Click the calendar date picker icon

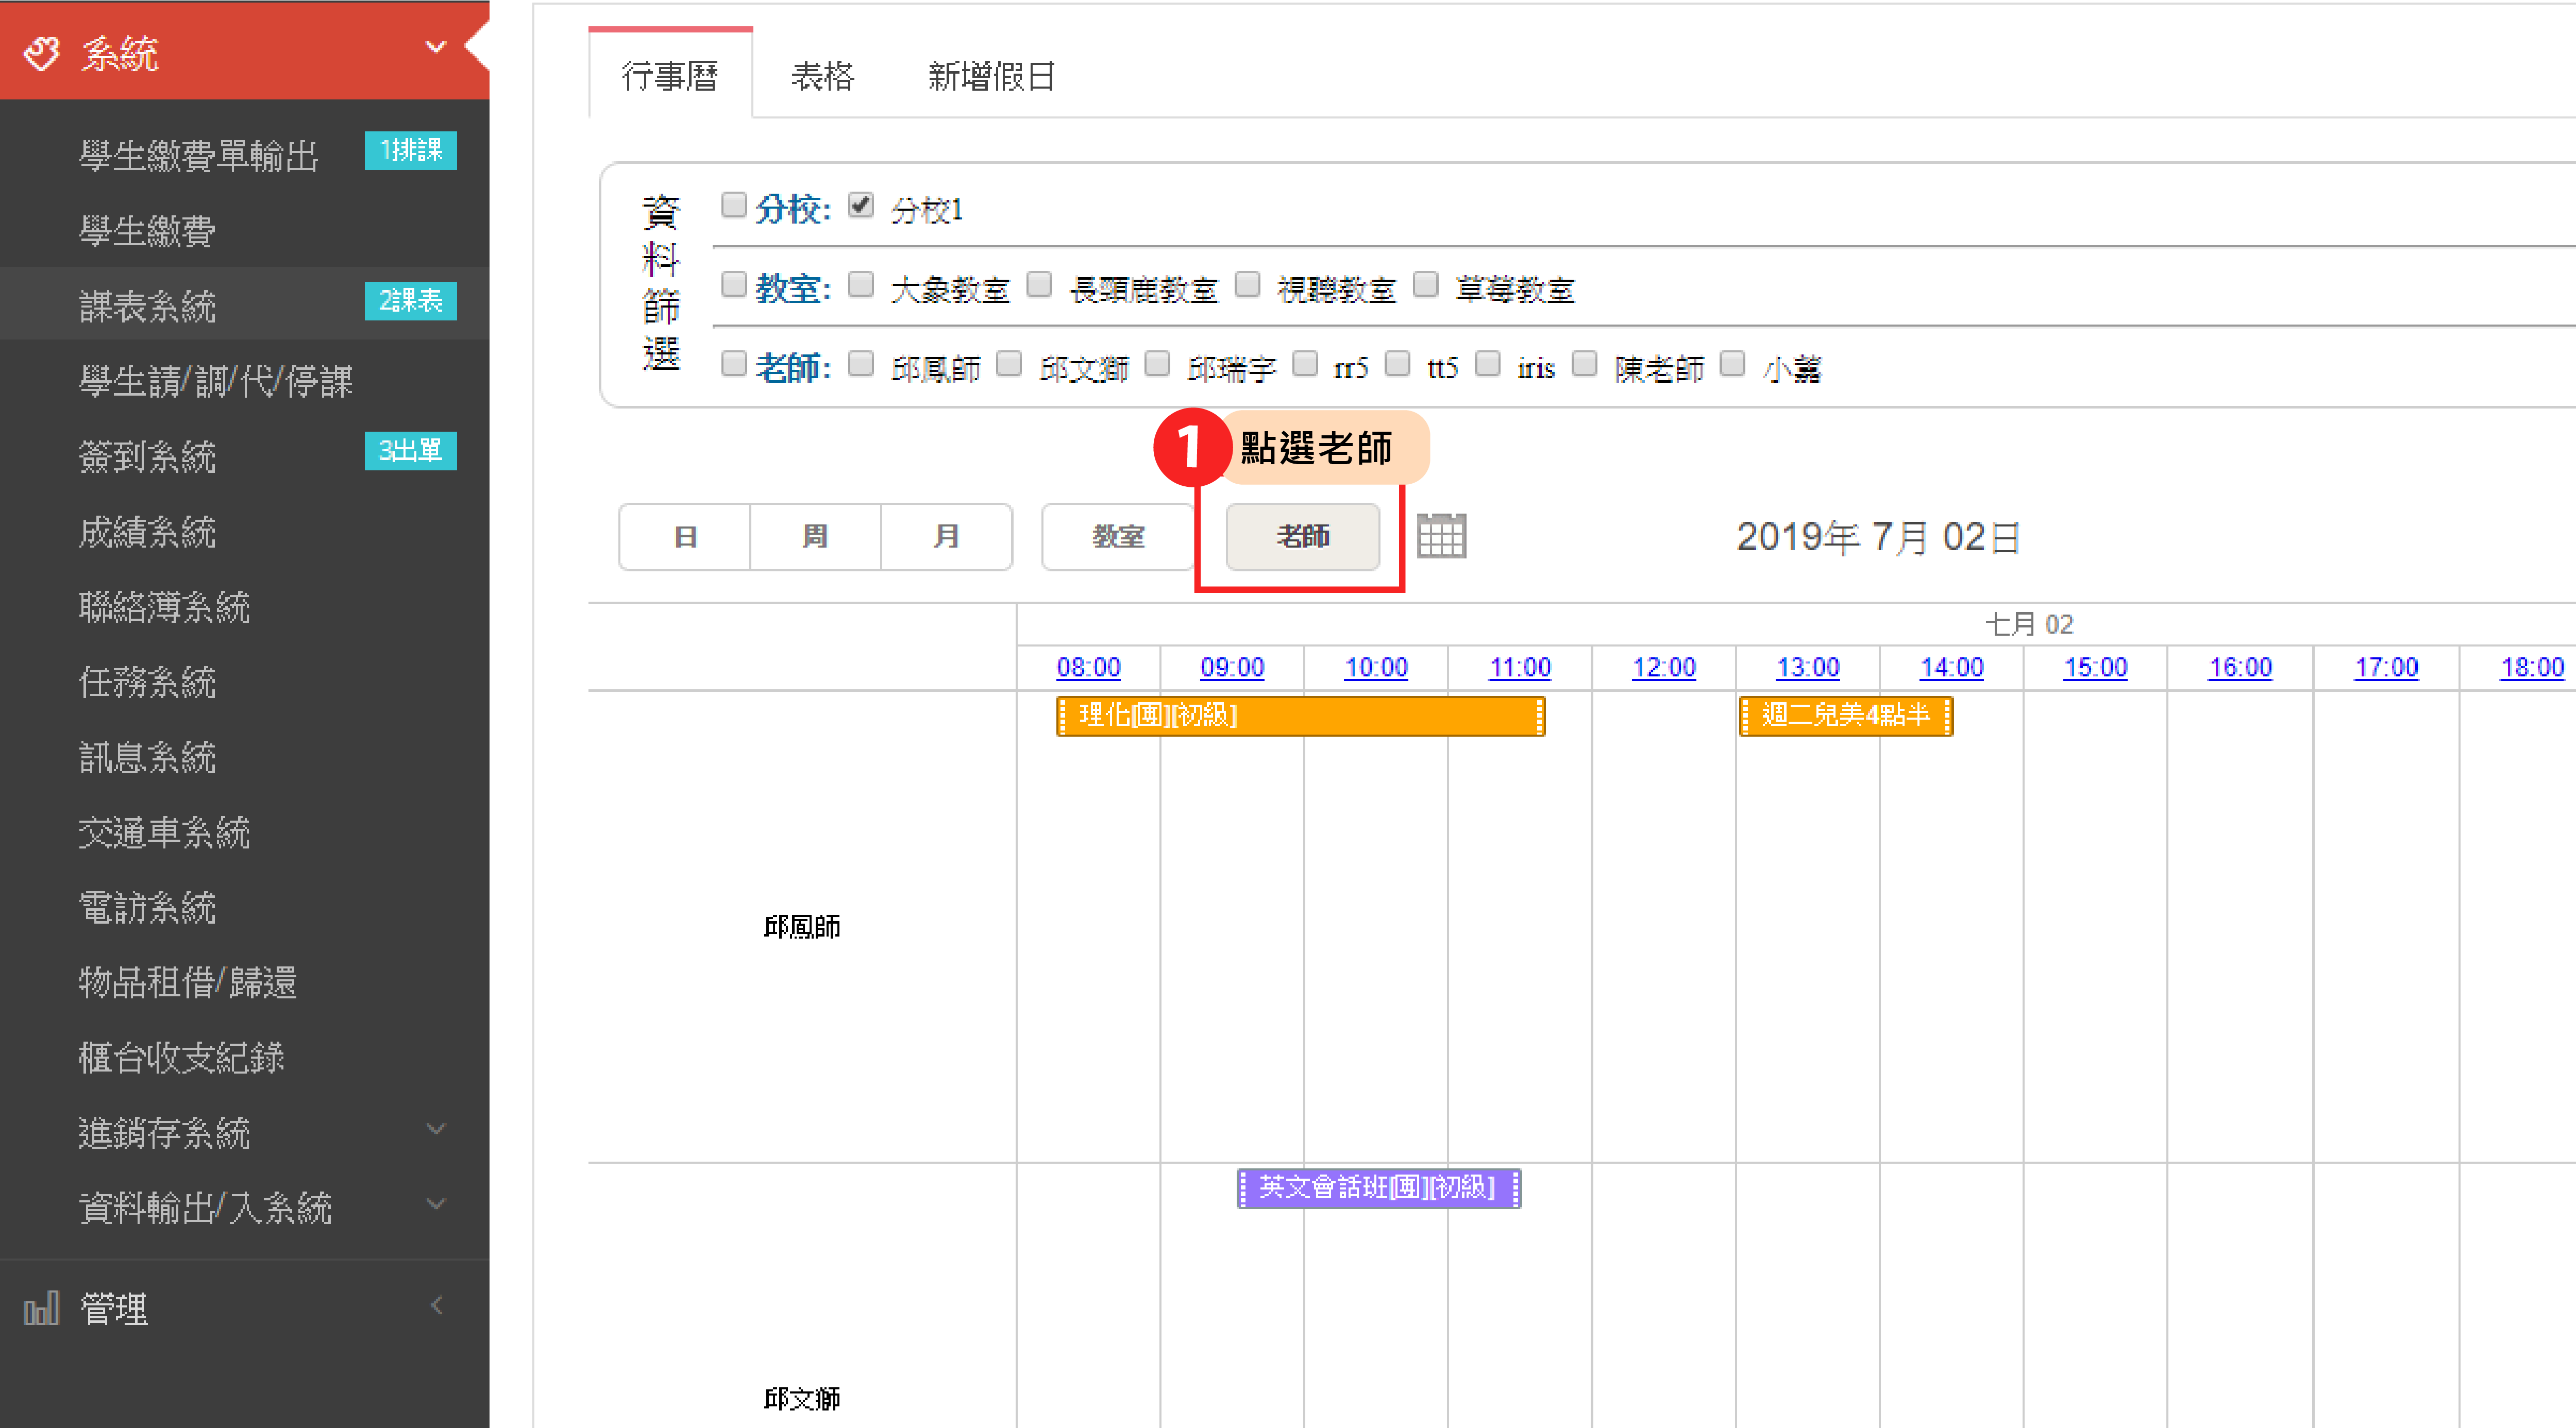tap(1441, 536)
